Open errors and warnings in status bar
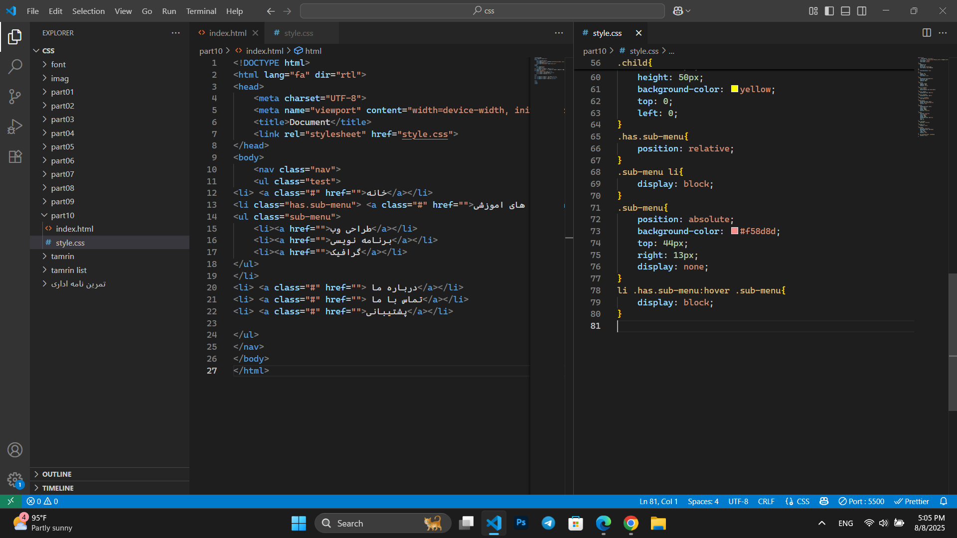 pyautogui.click(x=42, y=501)
